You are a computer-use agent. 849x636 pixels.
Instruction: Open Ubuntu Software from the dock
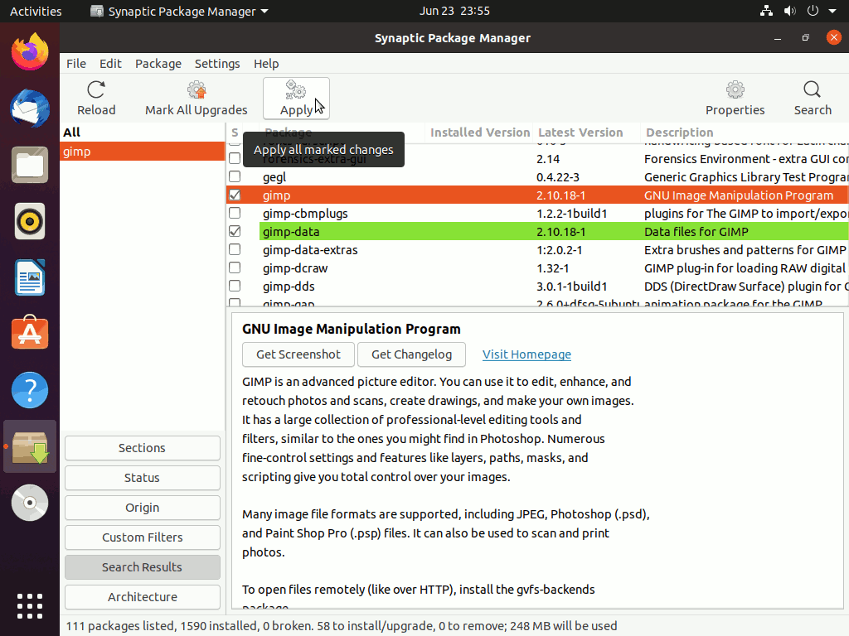coord(30,334)
